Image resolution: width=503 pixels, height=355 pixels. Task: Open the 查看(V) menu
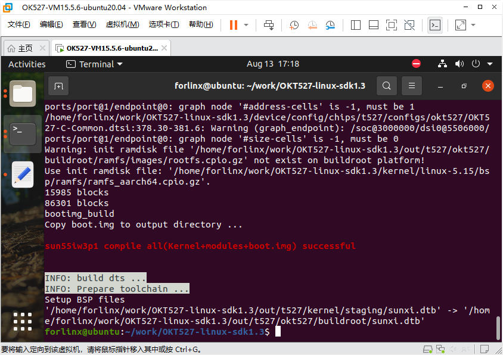click(x=85, y=24)
